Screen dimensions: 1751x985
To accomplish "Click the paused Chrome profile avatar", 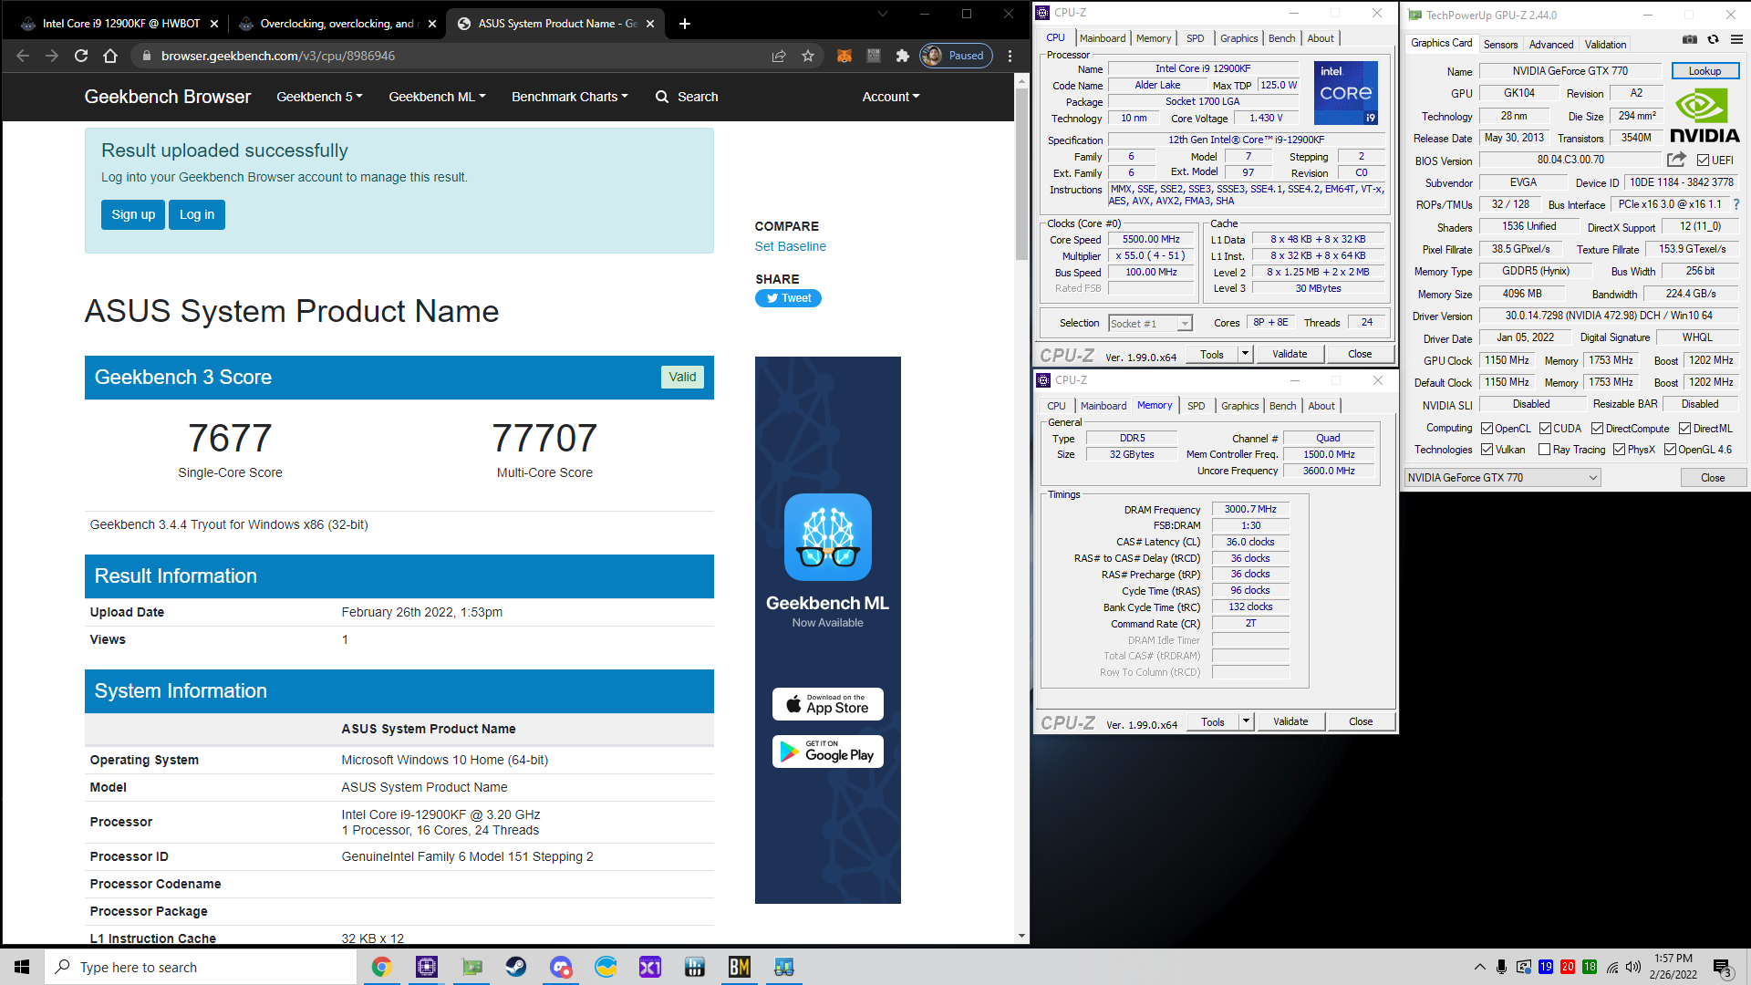I will coord(956,56).
